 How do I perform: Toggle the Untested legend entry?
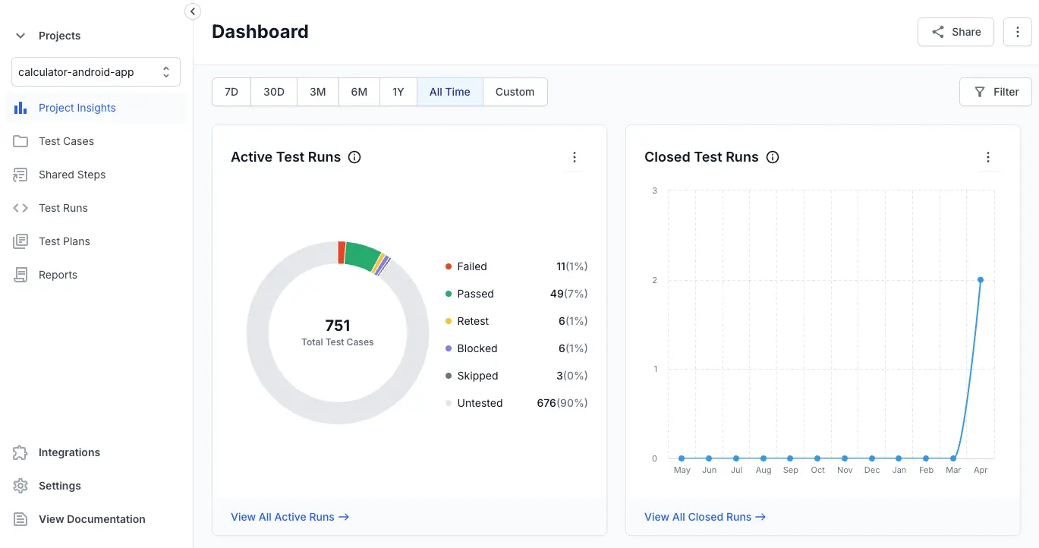click(480, 403)
